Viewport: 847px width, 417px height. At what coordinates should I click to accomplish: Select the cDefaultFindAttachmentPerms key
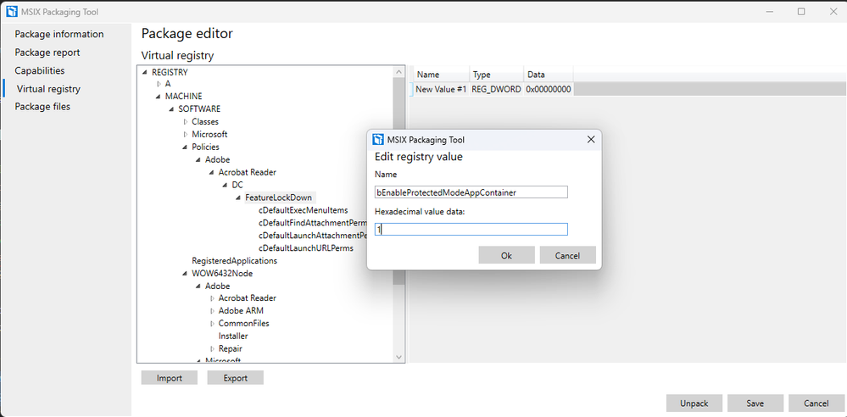click(x=313, y=223)
